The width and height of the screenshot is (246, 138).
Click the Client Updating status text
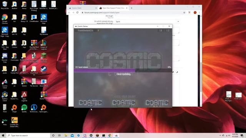(124, 74)
